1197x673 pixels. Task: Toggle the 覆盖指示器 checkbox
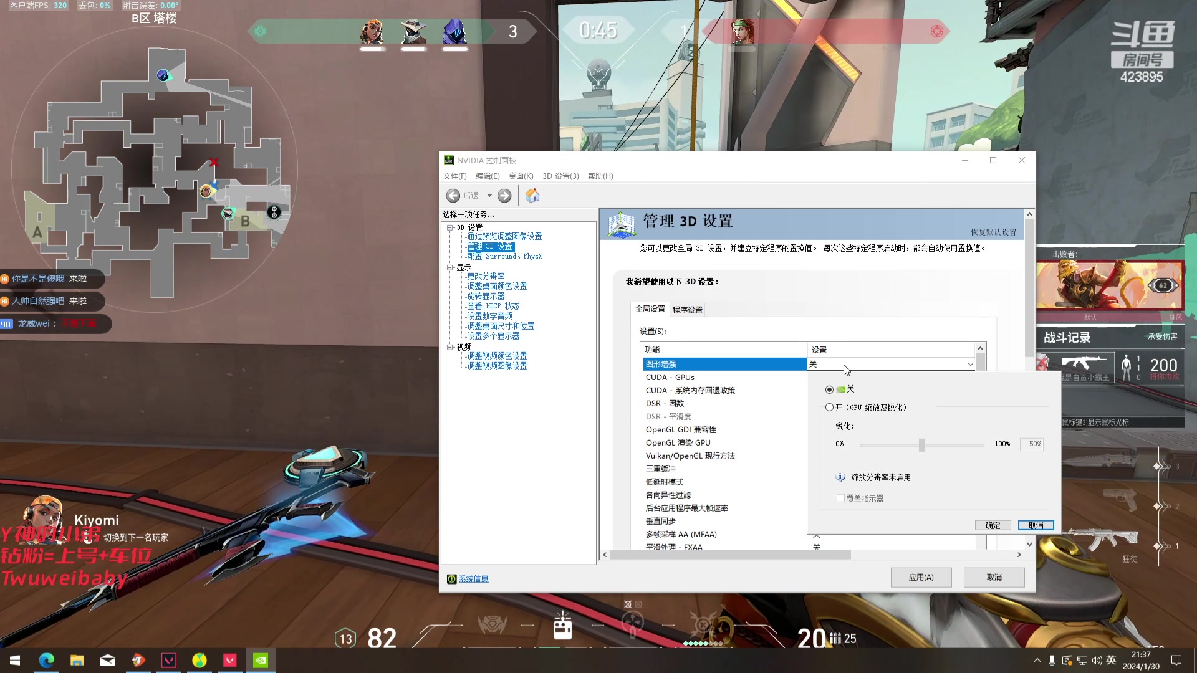pyautogui.click(x=840, y=499)
